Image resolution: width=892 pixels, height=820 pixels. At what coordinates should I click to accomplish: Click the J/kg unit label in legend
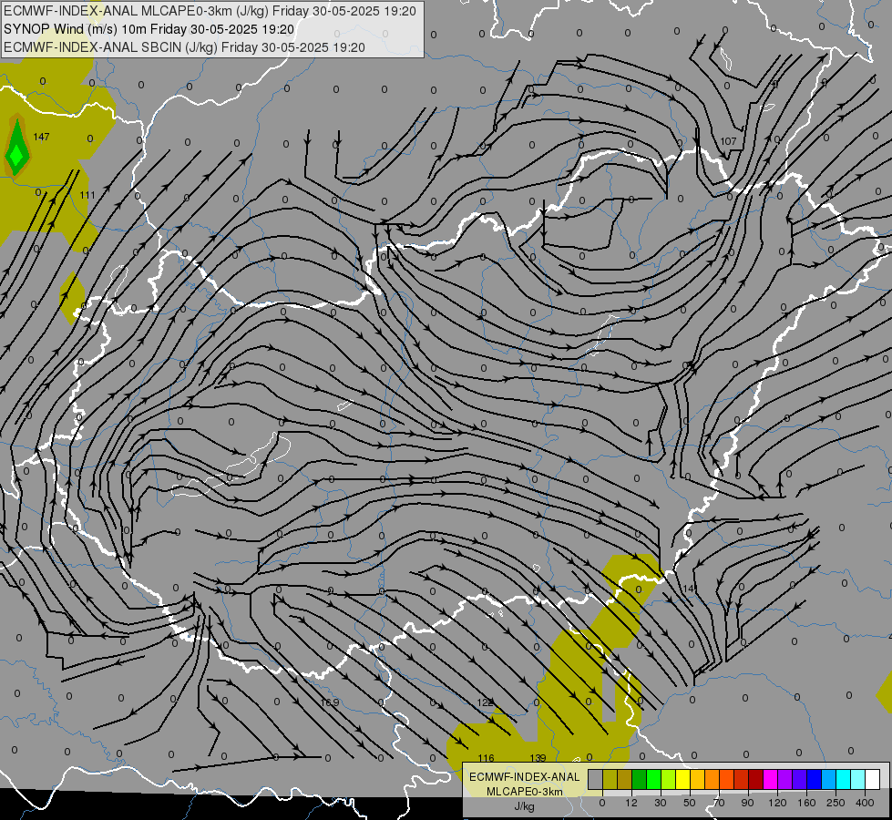point(525,806)
